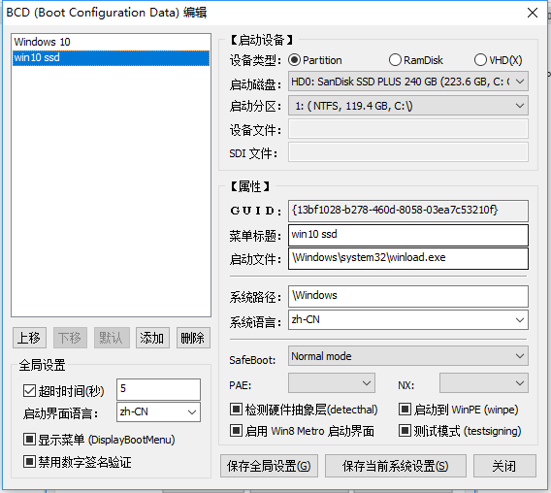The image size is (551, 493).
Task: Select the win10 ssd boot entry
Action: pos(111,57)
